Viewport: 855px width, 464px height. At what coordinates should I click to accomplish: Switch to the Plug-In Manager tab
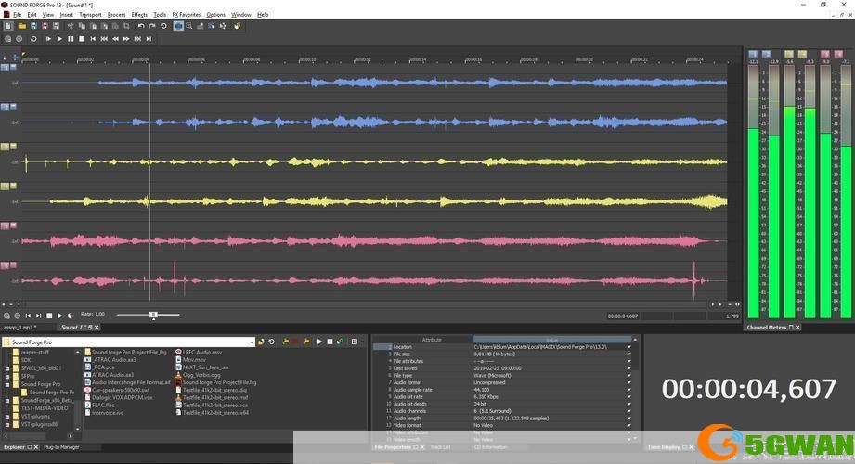[x=61, y=447]
